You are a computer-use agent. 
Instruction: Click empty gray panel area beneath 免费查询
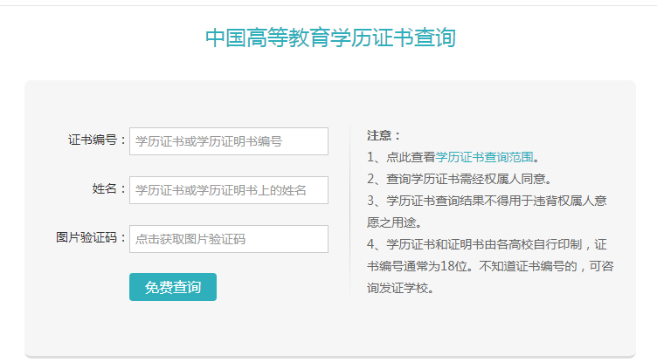[x=173, y=329]
